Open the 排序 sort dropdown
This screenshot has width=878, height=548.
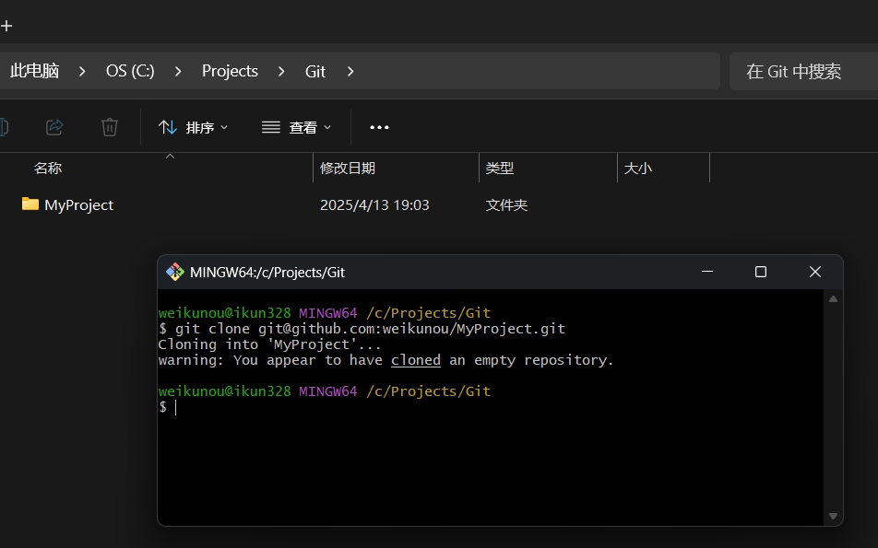coord(194,127)
